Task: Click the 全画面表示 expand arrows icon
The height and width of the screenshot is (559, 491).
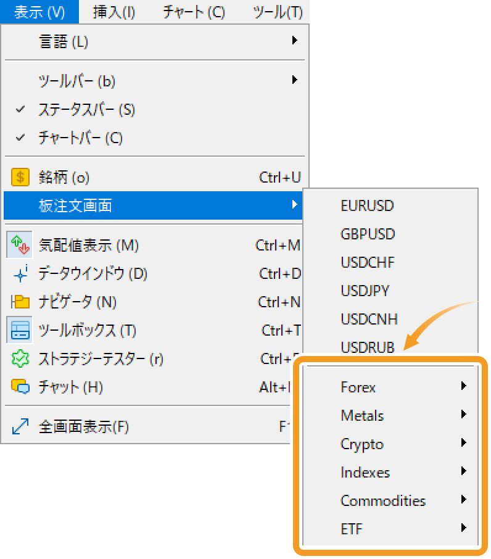Action: [x=20, y=426]
